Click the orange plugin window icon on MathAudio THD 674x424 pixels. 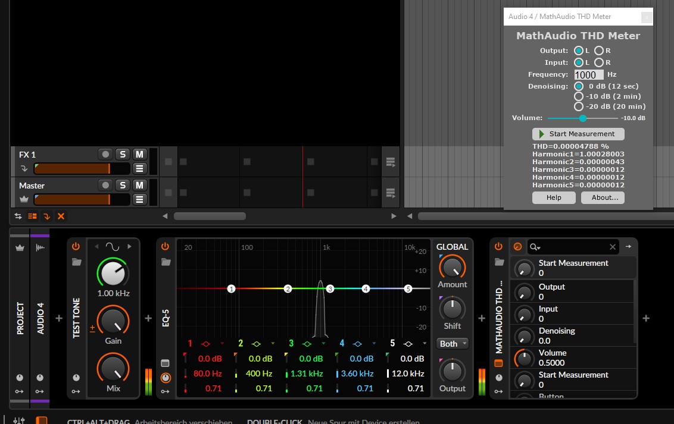498,363
